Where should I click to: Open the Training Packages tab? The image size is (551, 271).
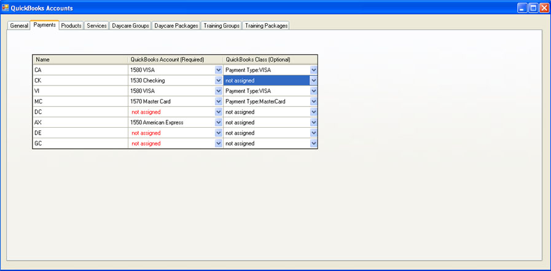pyautogui.click(x=266, y=26)
